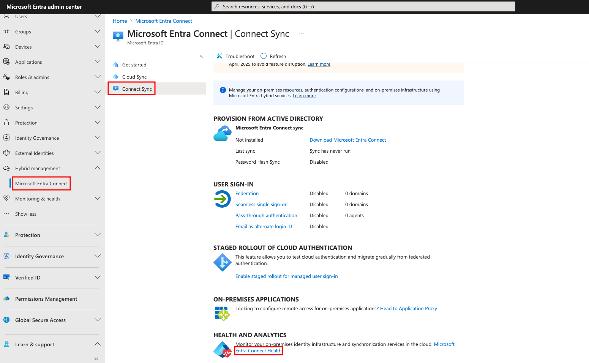Click the Home breadcrumb link
Image resolution: width=589 pixels, height=363 pixels.
coord(120,21)
